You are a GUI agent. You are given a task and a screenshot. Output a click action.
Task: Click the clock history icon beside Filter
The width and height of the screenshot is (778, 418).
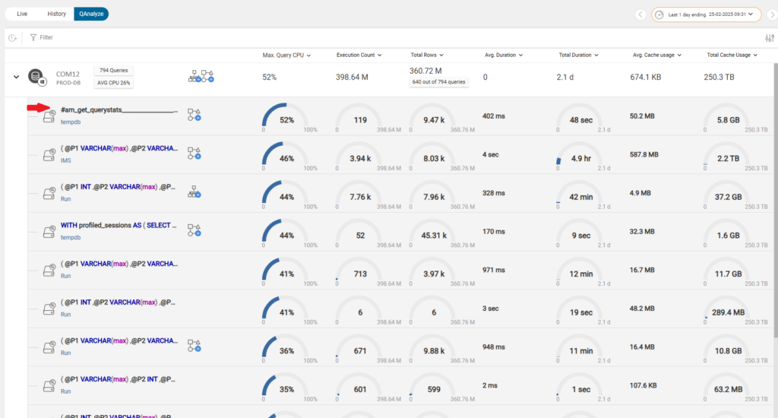tap(13, 37)
